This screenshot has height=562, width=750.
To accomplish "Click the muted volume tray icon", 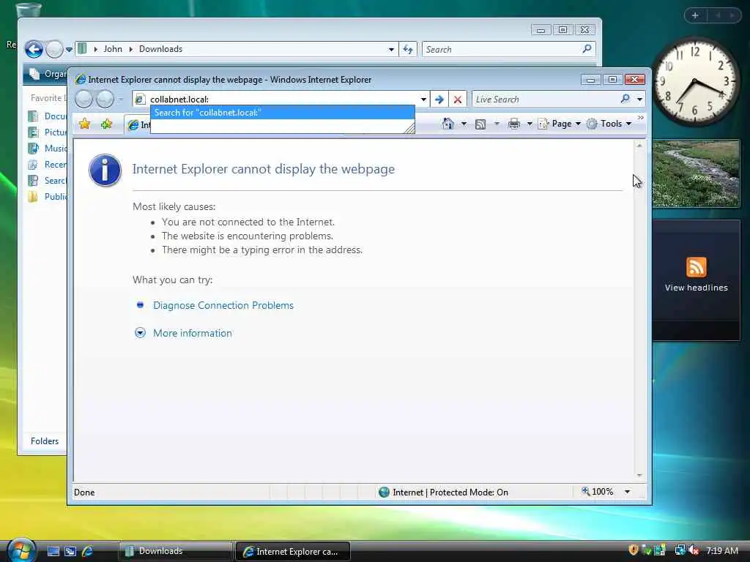I will pyautogui.click(x=694, y=550).
